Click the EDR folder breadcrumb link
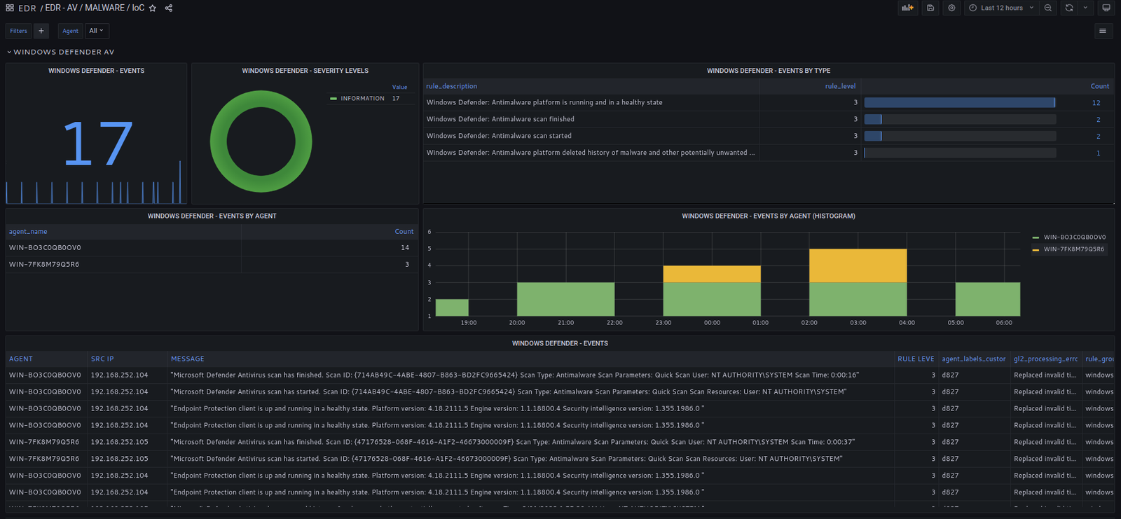 tap(27, 8)
